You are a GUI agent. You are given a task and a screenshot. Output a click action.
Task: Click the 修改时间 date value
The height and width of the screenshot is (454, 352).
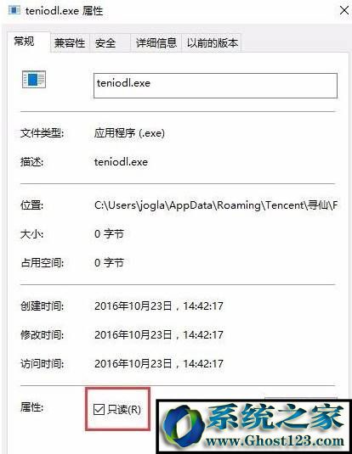(x=159, y=335)
